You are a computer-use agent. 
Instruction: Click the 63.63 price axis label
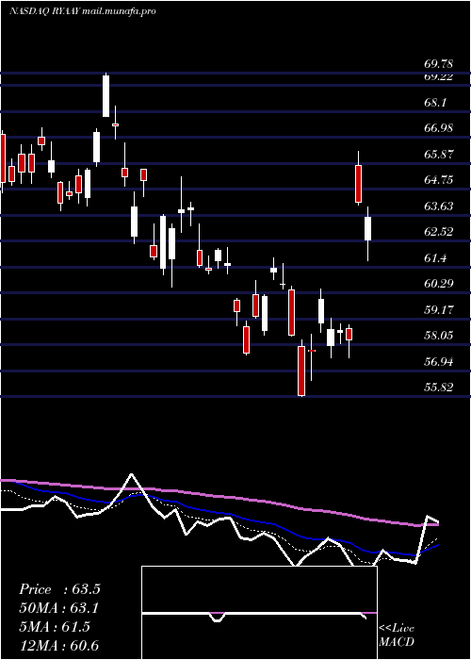(439, 206)
